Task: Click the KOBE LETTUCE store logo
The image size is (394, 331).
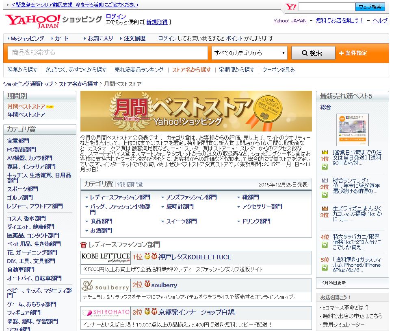Action: click(106, 257)
